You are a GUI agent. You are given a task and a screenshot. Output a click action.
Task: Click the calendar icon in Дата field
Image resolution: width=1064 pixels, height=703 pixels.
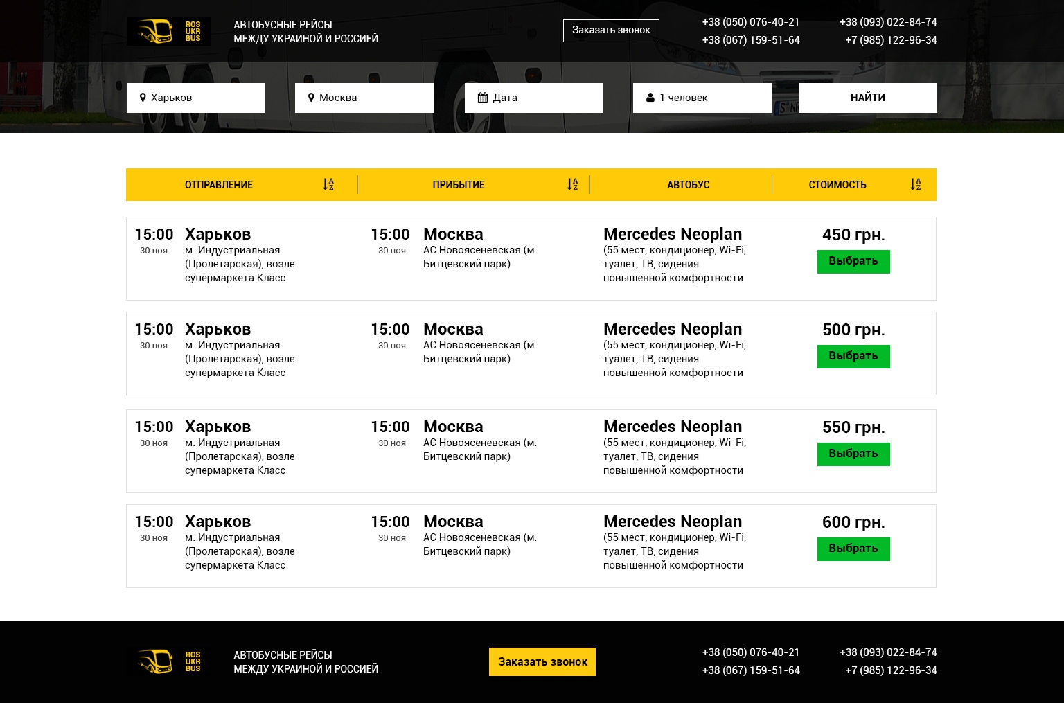[x=483, y=98]
